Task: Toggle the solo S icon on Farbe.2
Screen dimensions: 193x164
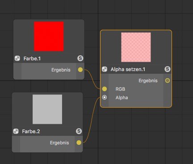Action: [79, 131]
